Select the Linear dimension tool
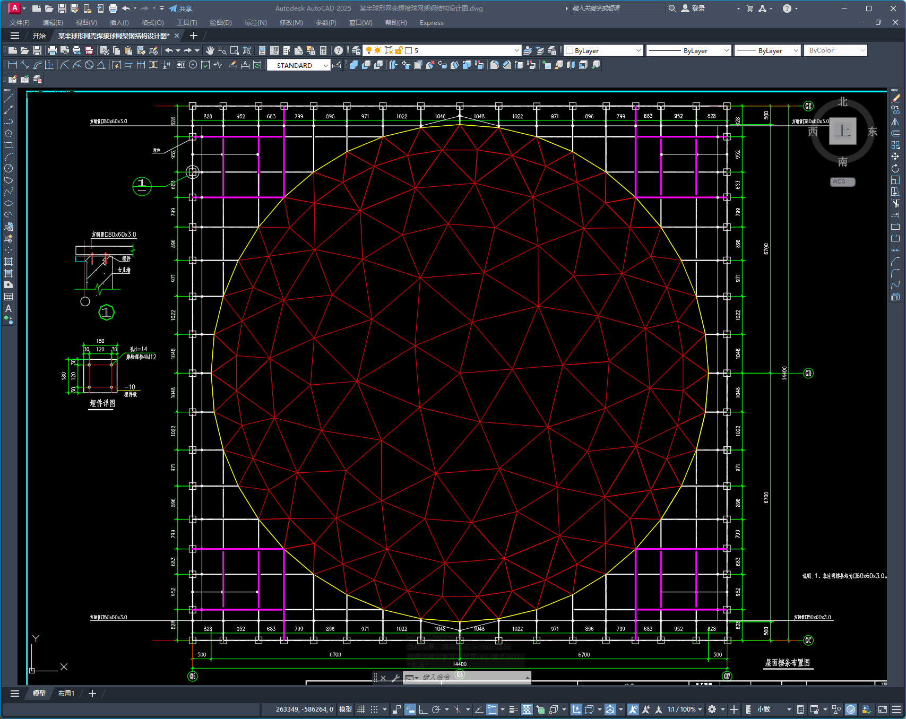 point(13,65)
